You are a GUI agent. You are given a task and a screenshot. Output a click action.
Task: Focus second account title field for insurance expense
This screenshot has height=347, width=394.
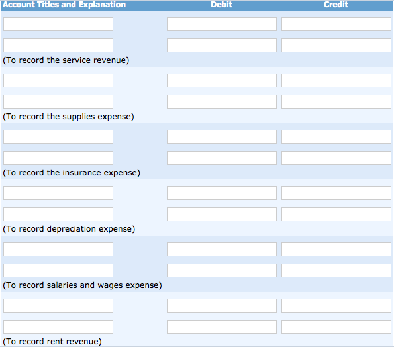click(58, 158)
